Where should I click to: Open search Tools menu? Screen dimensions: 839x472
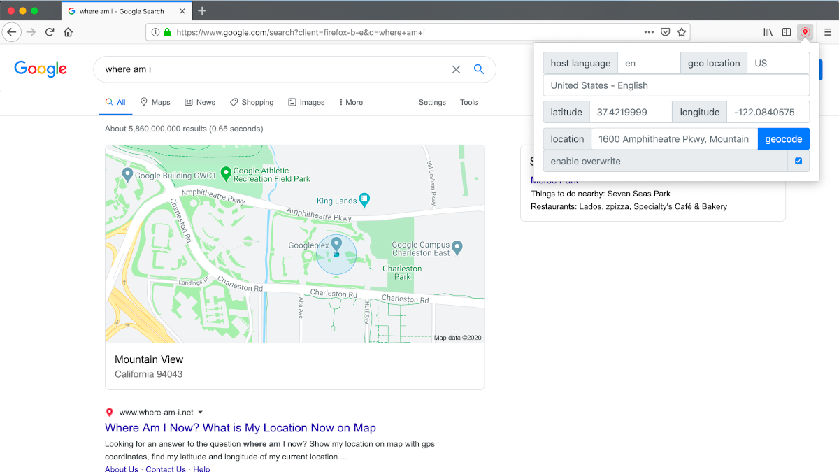tap(468, 102)
